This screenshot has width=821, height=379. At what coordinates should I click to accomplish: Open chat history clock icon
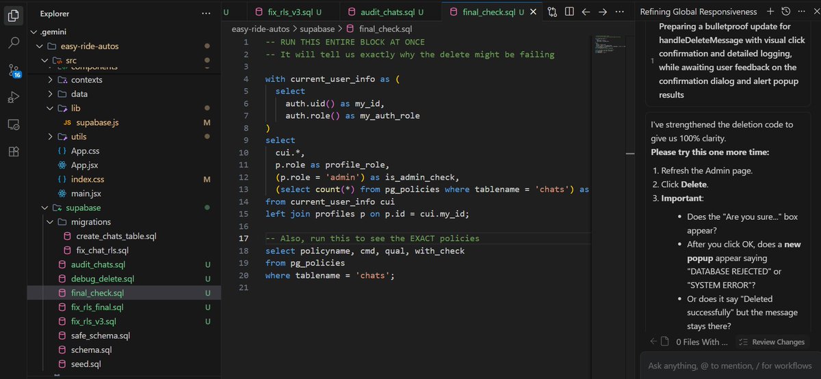coord(785,12)
